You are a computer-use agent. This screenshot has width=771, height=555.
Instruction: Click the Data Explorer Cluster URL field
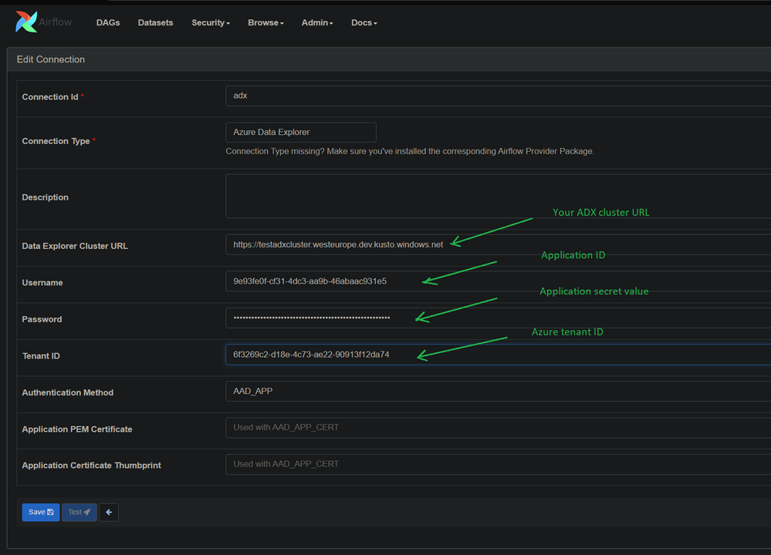pos(494,245)
